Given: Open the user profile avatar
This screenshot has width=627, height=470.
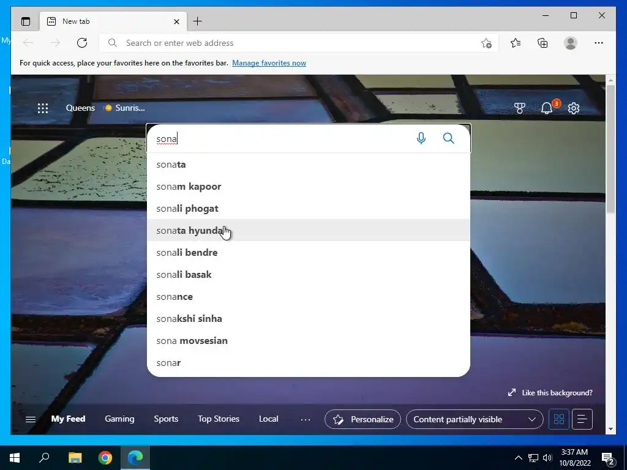Looking at the screenshot, I should (571, 43).
